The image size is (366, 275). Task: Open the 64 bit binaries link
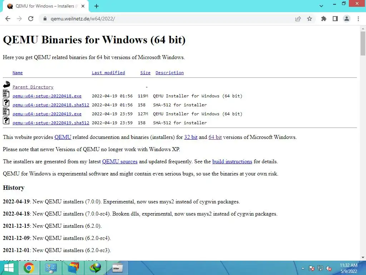215,137
